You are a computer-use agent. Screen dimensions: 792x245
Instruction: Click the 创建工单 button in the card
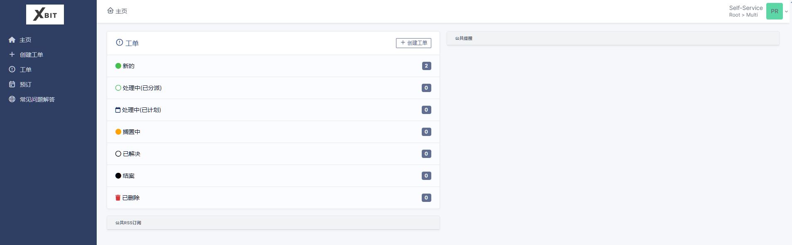tap(413, 43)
